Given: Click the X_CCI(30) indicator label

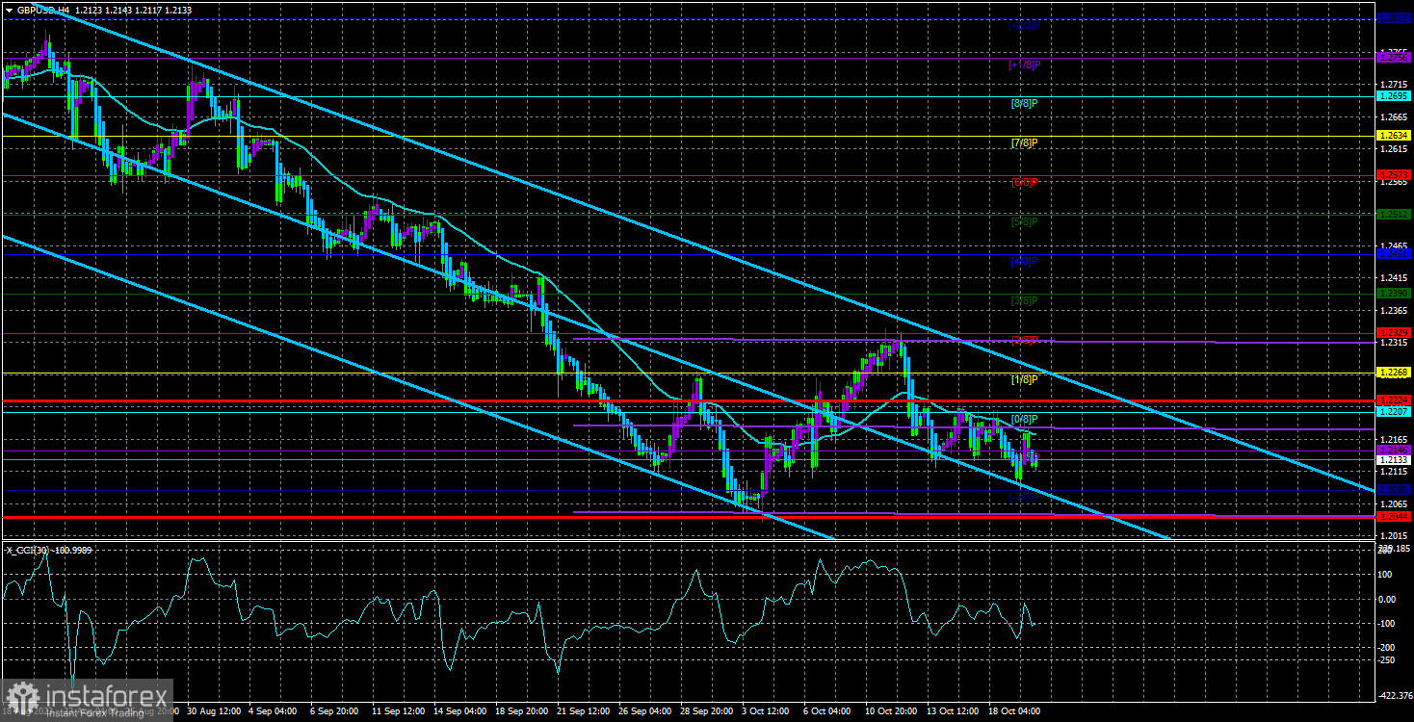Looking at the screenshot, I should [30, 550].
